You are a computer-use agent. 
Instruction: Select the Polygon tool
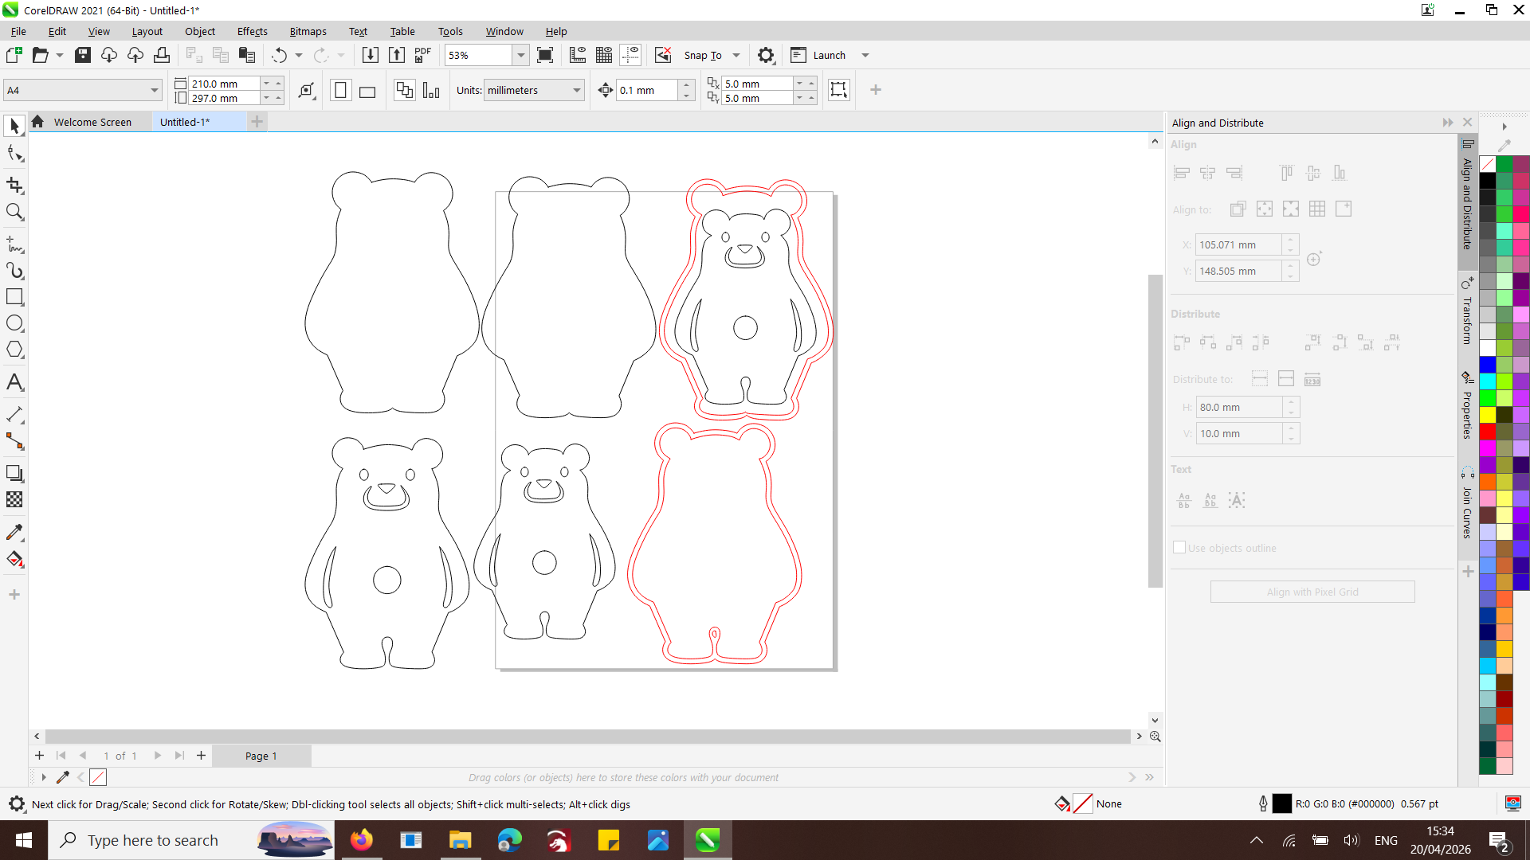(x=14, y=350)
